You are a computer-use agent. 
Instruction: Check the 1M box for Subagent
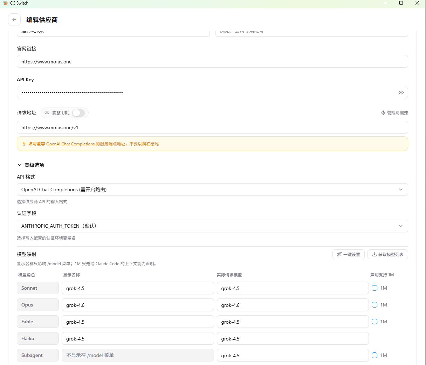click(x=375, y=355)
